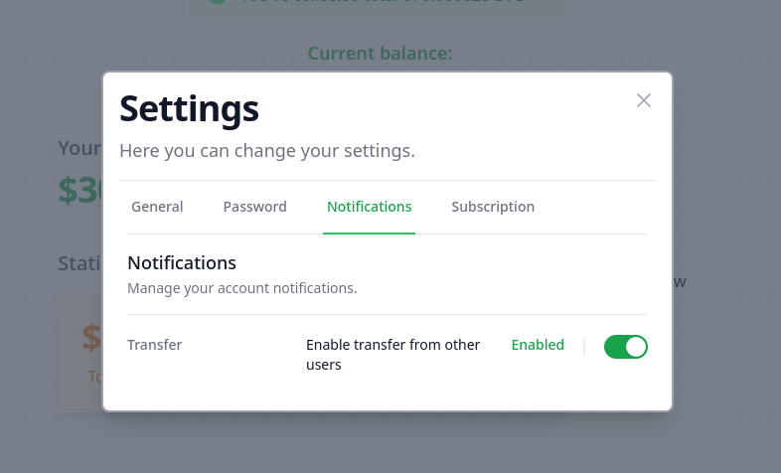Switch to the General tab
Screen dimensions: 781x473
[157, 207]
